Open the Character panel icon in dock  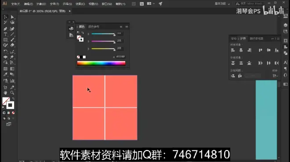(285, 62)
